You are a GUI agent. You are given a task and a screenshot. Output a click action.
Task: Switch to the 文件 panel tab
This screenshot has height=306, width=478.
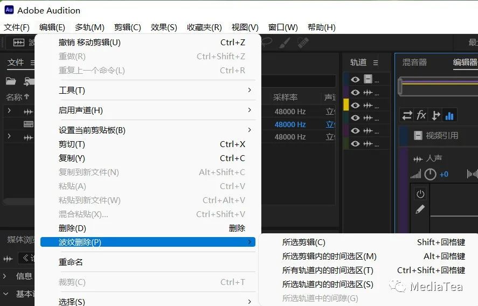point(16,62)
